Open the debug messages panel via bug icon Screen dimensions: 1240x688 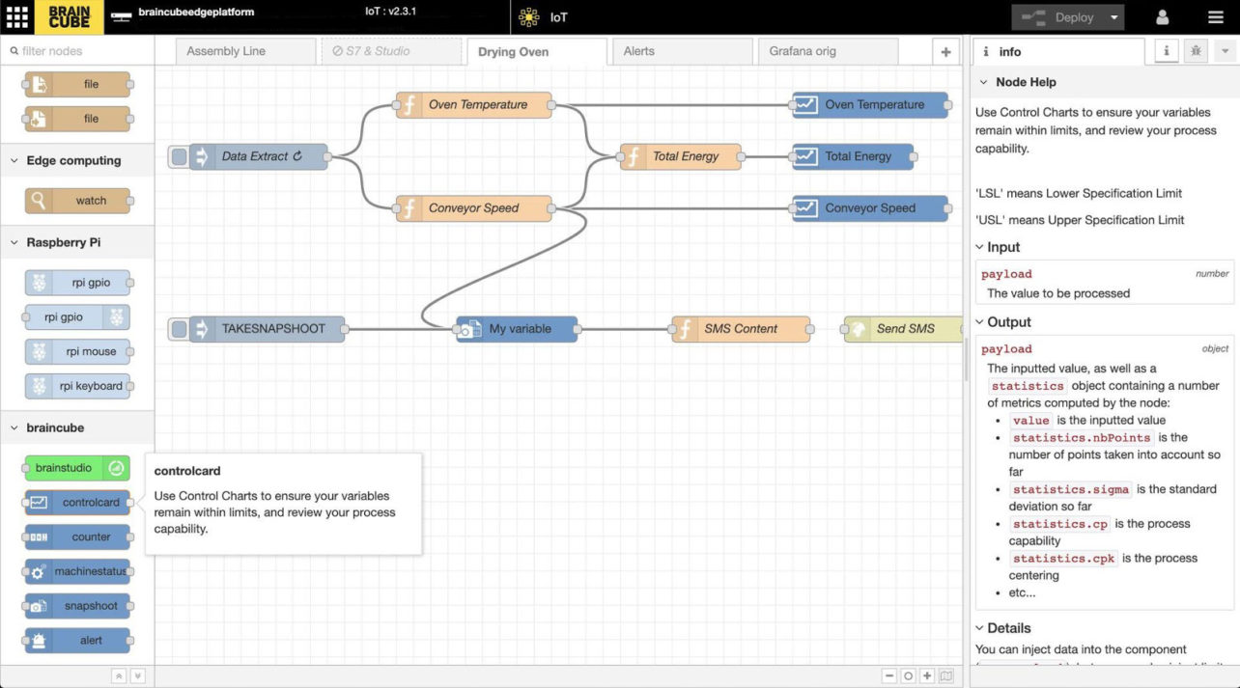(x=1196, y=51)
